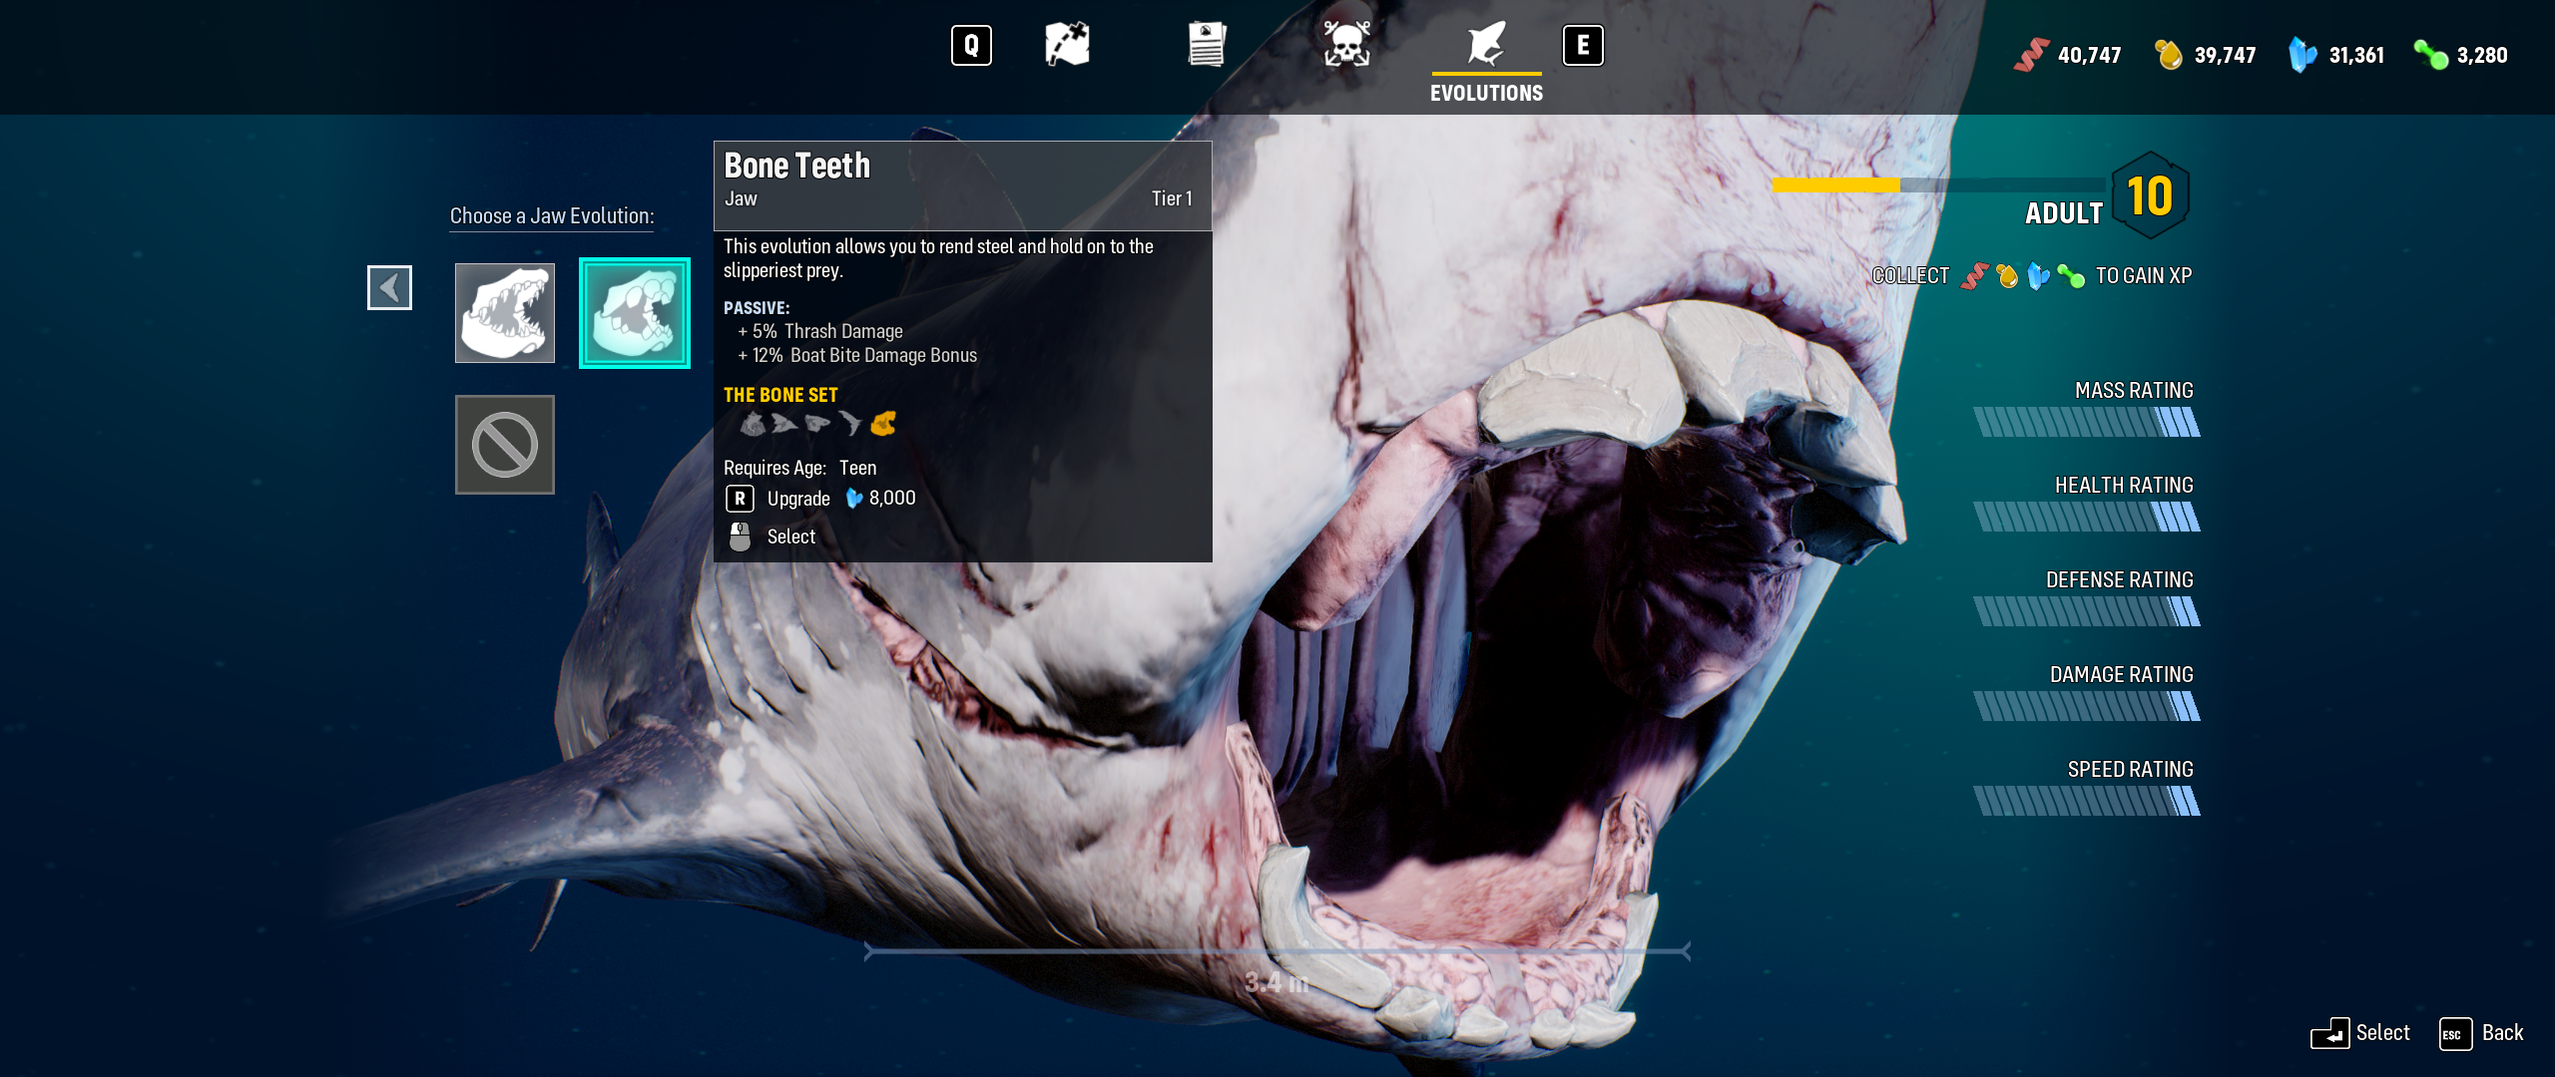Image resolution: width=2555 pixels, height=1077 pixels.
Task: Click the 3.4 m shark length label
Action: (1277, 982)
